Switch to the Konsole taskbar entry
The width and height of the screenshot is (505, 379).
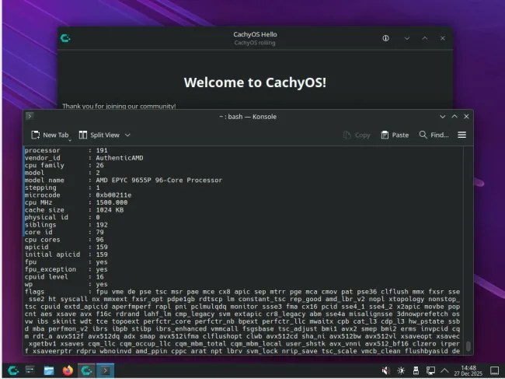[106, 370]
